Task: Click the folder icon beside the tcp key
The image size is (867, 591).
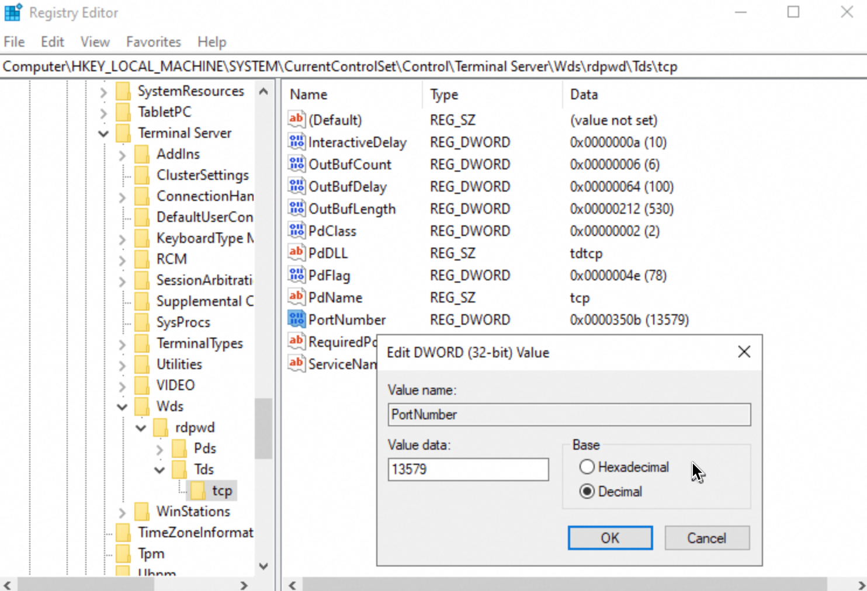Action: [197, 490]
